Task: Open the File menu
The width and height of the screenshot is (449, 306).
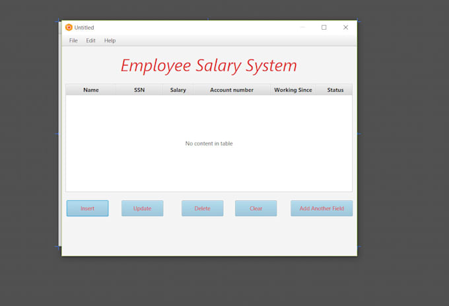Action: (x=73, y=40)
